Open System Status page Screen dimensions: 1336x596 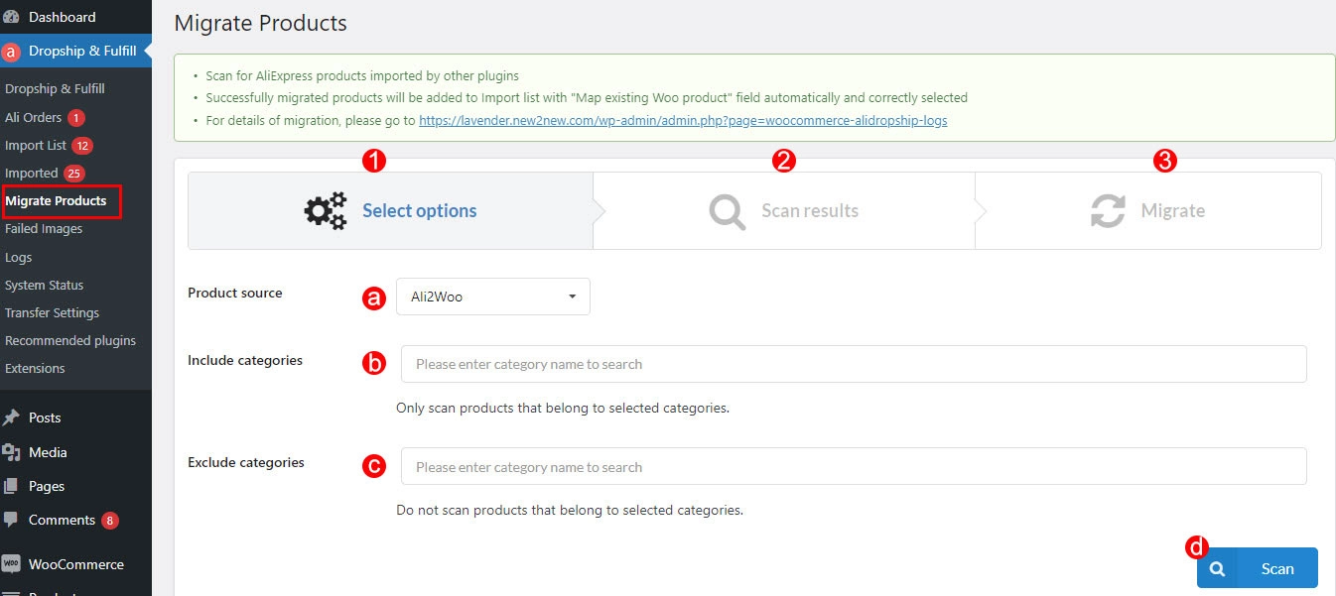tap(44, 285)
